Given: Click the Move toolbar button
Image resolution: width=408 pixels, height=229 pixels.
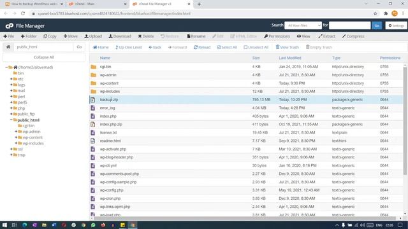Looking at the screenshot, I should tap(71, 36).
